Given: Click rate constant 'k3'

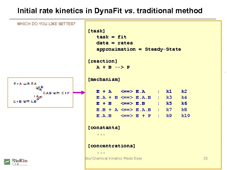Looking at the screenshot, I should [169, 97].
